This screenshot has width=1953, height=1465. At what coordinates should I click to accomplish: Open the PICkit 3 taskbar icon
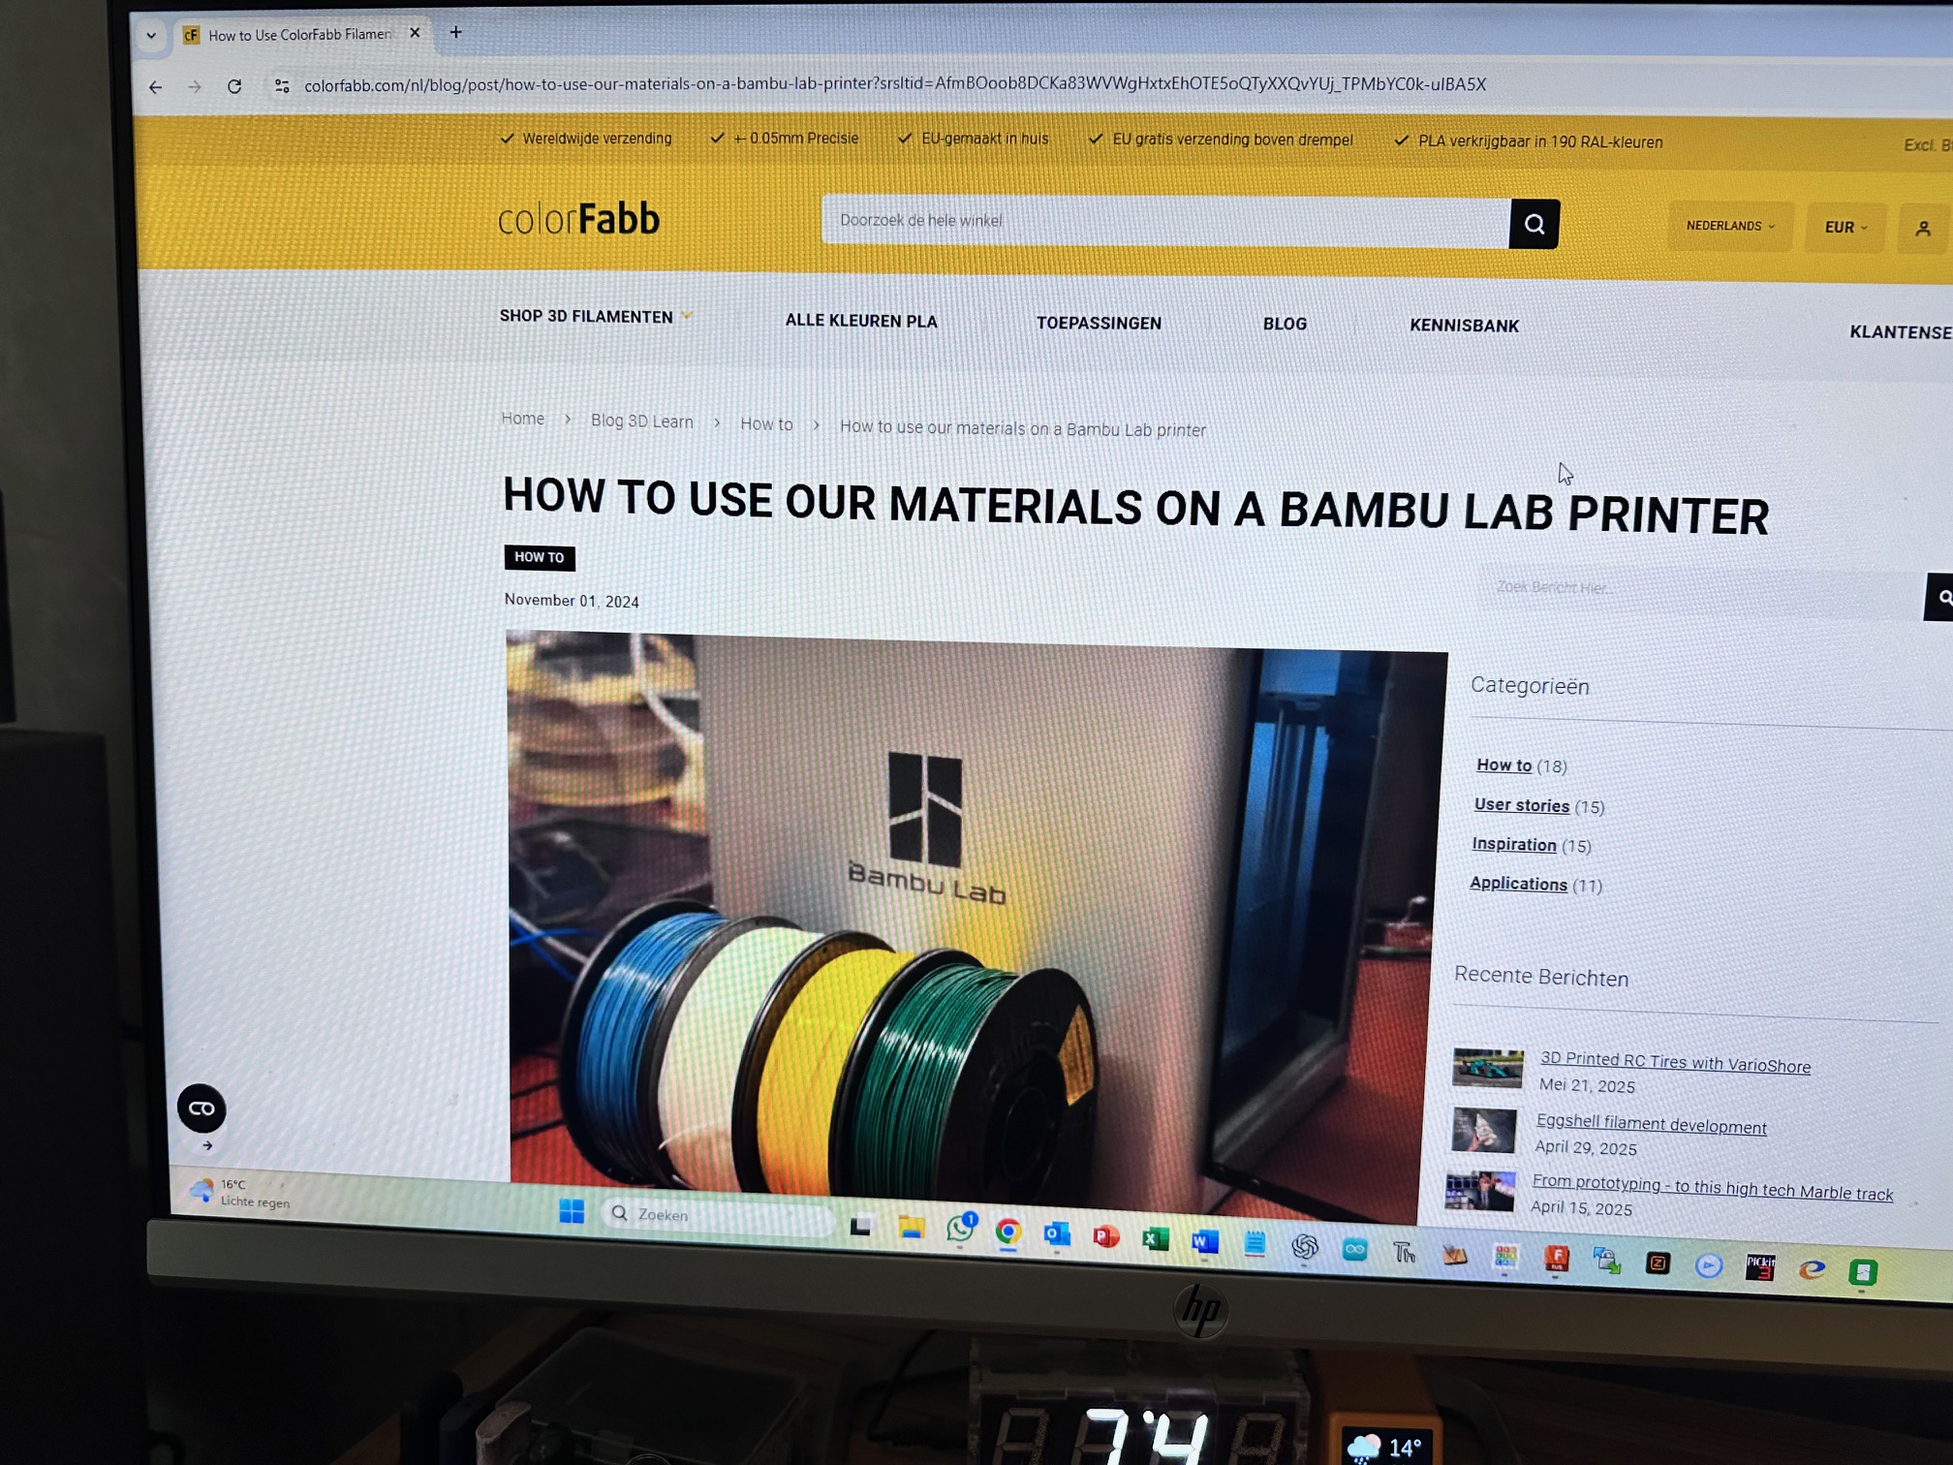pos(1759,1267)
